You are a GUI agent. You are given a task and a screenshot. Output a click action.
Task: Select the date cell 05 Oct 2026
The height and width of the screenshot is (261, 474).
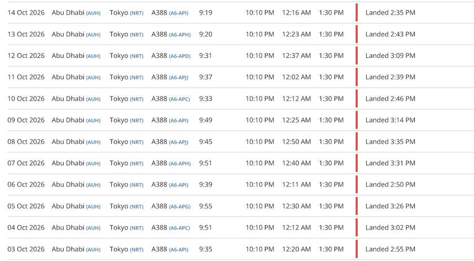[26, 206]
